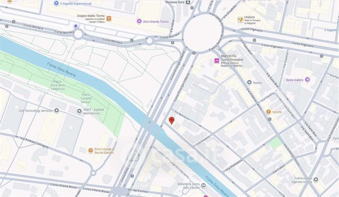Select the AMET Applied Mechatronic marker
This screenshot has width=339, height=197.
click(79, 111)
